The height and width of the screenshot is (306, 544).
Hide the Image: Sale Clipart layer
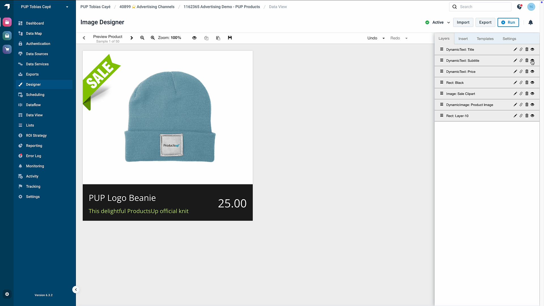(x=532, y=93)
